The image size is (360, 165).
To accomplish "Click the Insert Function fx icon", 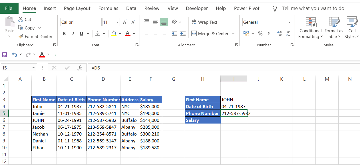I will [x=80, y=68].
